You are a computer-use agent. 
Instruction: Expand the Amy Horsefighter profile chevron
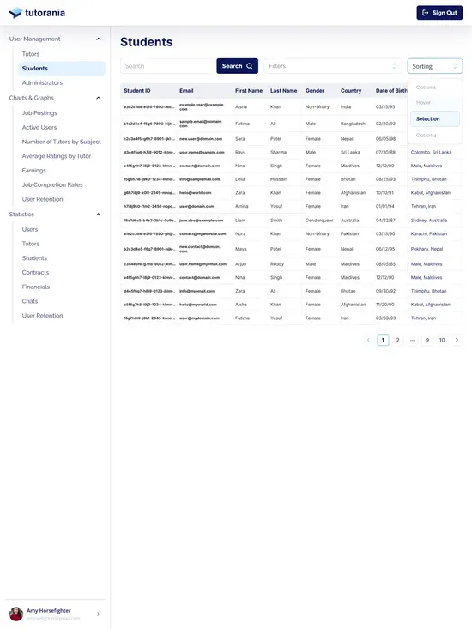[99, 614]
